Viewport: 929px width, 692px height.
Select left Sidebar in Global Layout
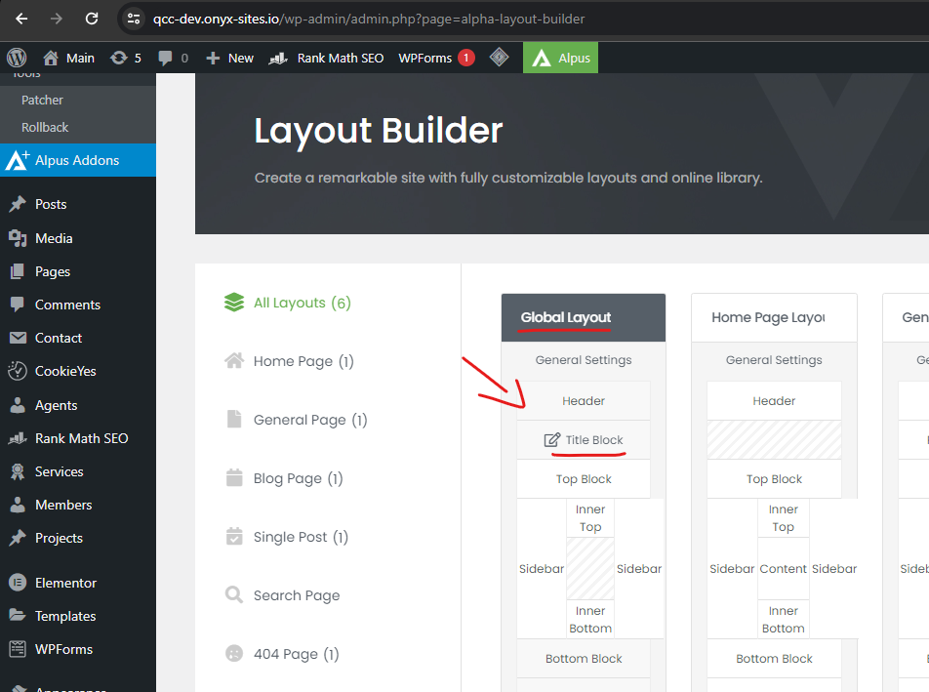[542, 569]
